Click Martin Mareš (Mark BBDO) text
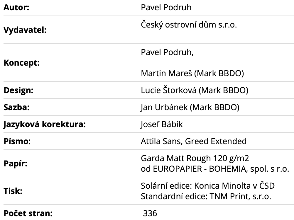 [x=192, y=74]
